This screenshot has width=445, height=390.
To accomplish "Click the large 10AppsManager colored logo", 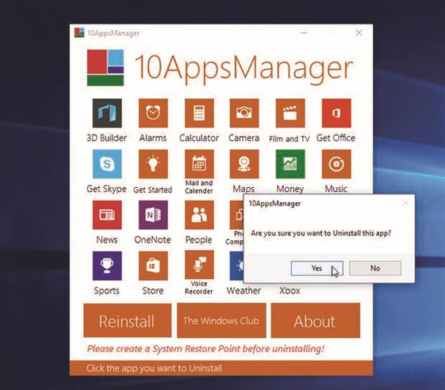I will click(x=106, y=67).
